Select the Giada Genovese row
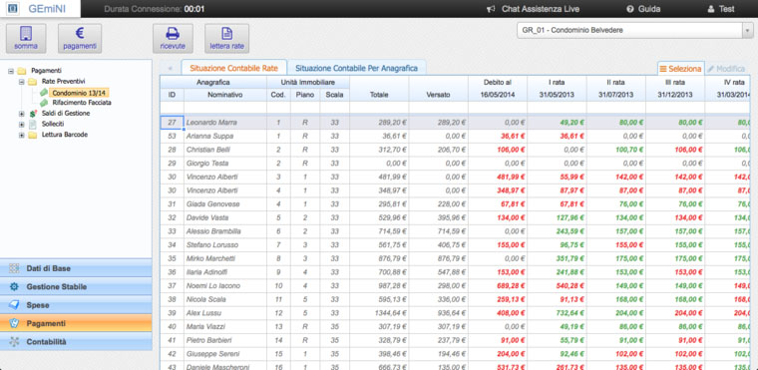 [455, 204]
